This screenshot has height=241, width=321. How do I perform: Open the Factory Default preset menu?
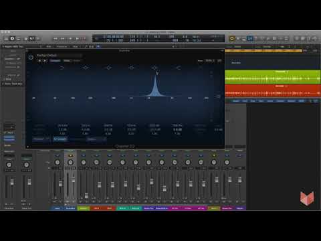pos(59,55)
